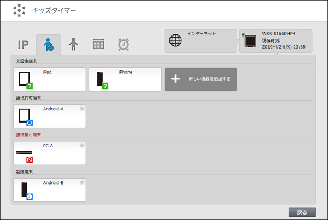Click the Android-A tablet icon with blue circle

(26, 117)
